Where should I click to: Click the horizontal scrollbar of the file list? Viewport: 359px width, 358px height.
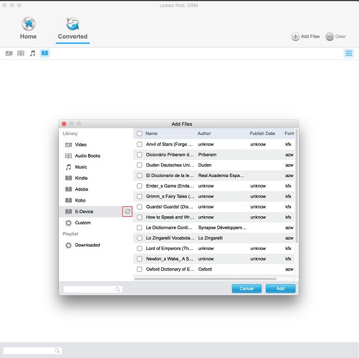pos(205,279)
